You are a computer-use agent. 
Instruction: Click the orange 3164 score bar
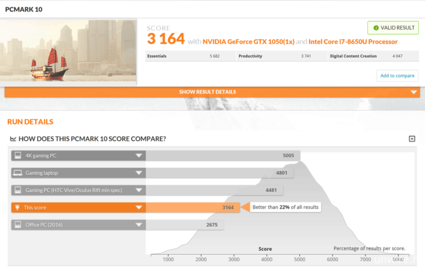tap(192, 207)
